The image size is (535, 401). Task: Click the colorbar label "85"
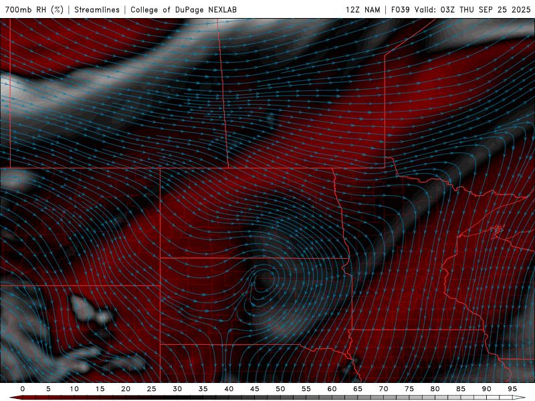tap(461, 389)
